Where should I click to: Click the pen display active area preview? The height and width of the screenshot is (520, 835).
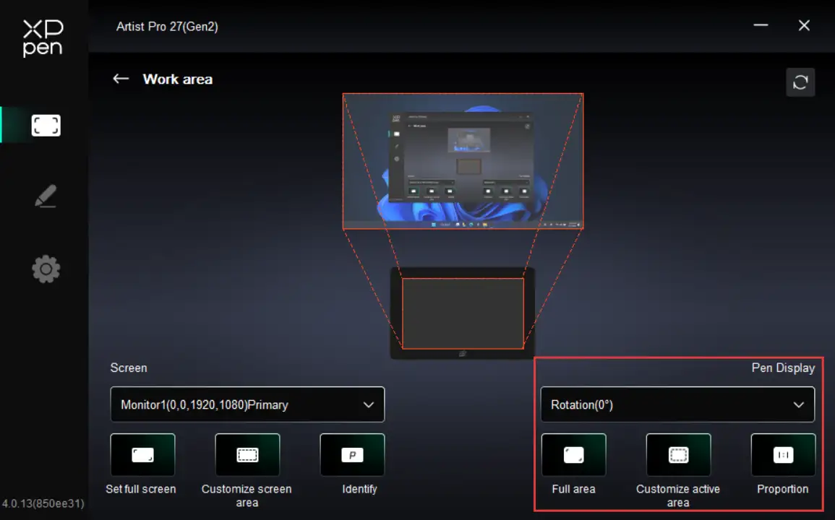463,313
